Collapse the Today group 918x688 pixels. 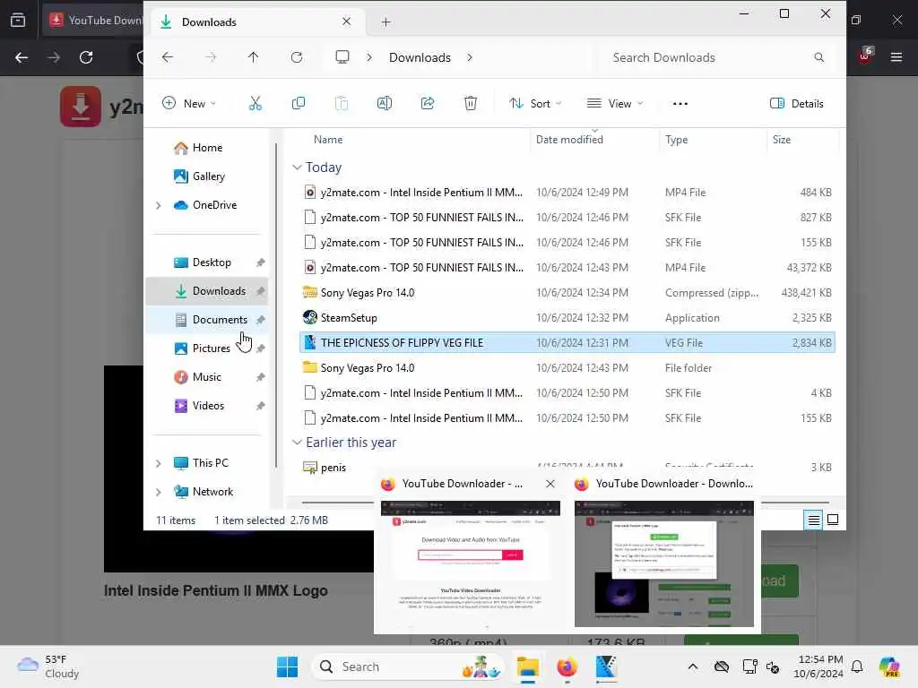(x=297, y=168)
